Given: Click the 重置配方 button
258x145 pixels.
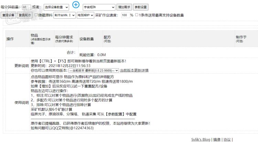Looking at the screenshot, I should [25, 15].
